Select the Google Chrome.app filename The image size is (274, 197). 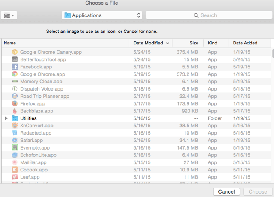click(42, 74)
